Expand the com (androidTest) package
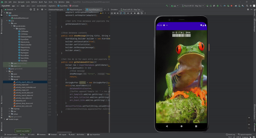This screenshot has width=256, height=138. [x=9, y=63]
